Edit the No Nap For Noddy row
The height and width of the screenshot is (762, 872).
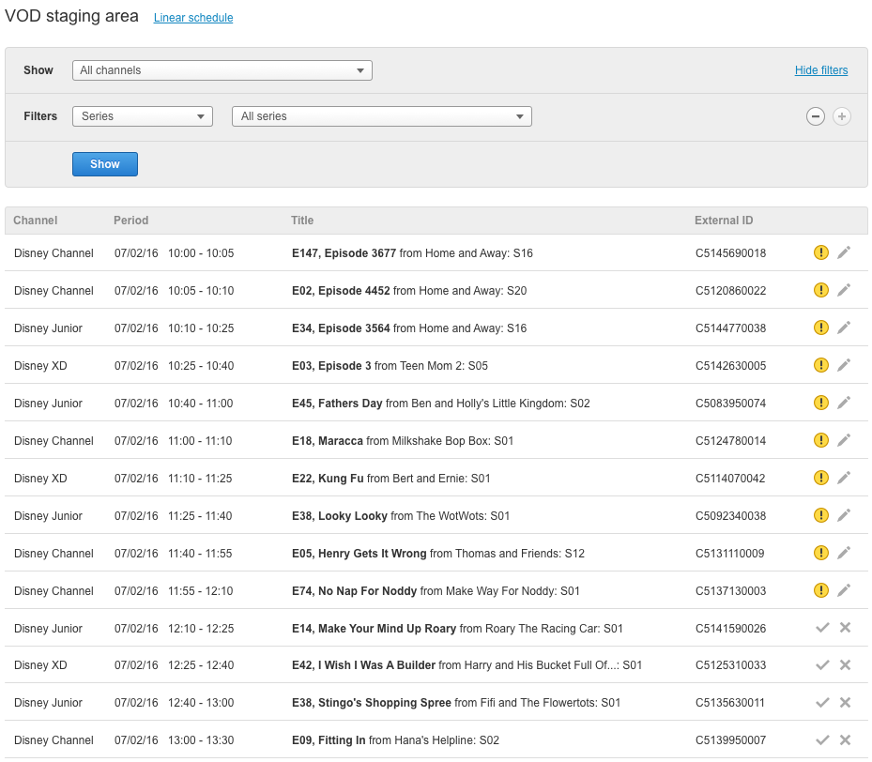[844, 590]
